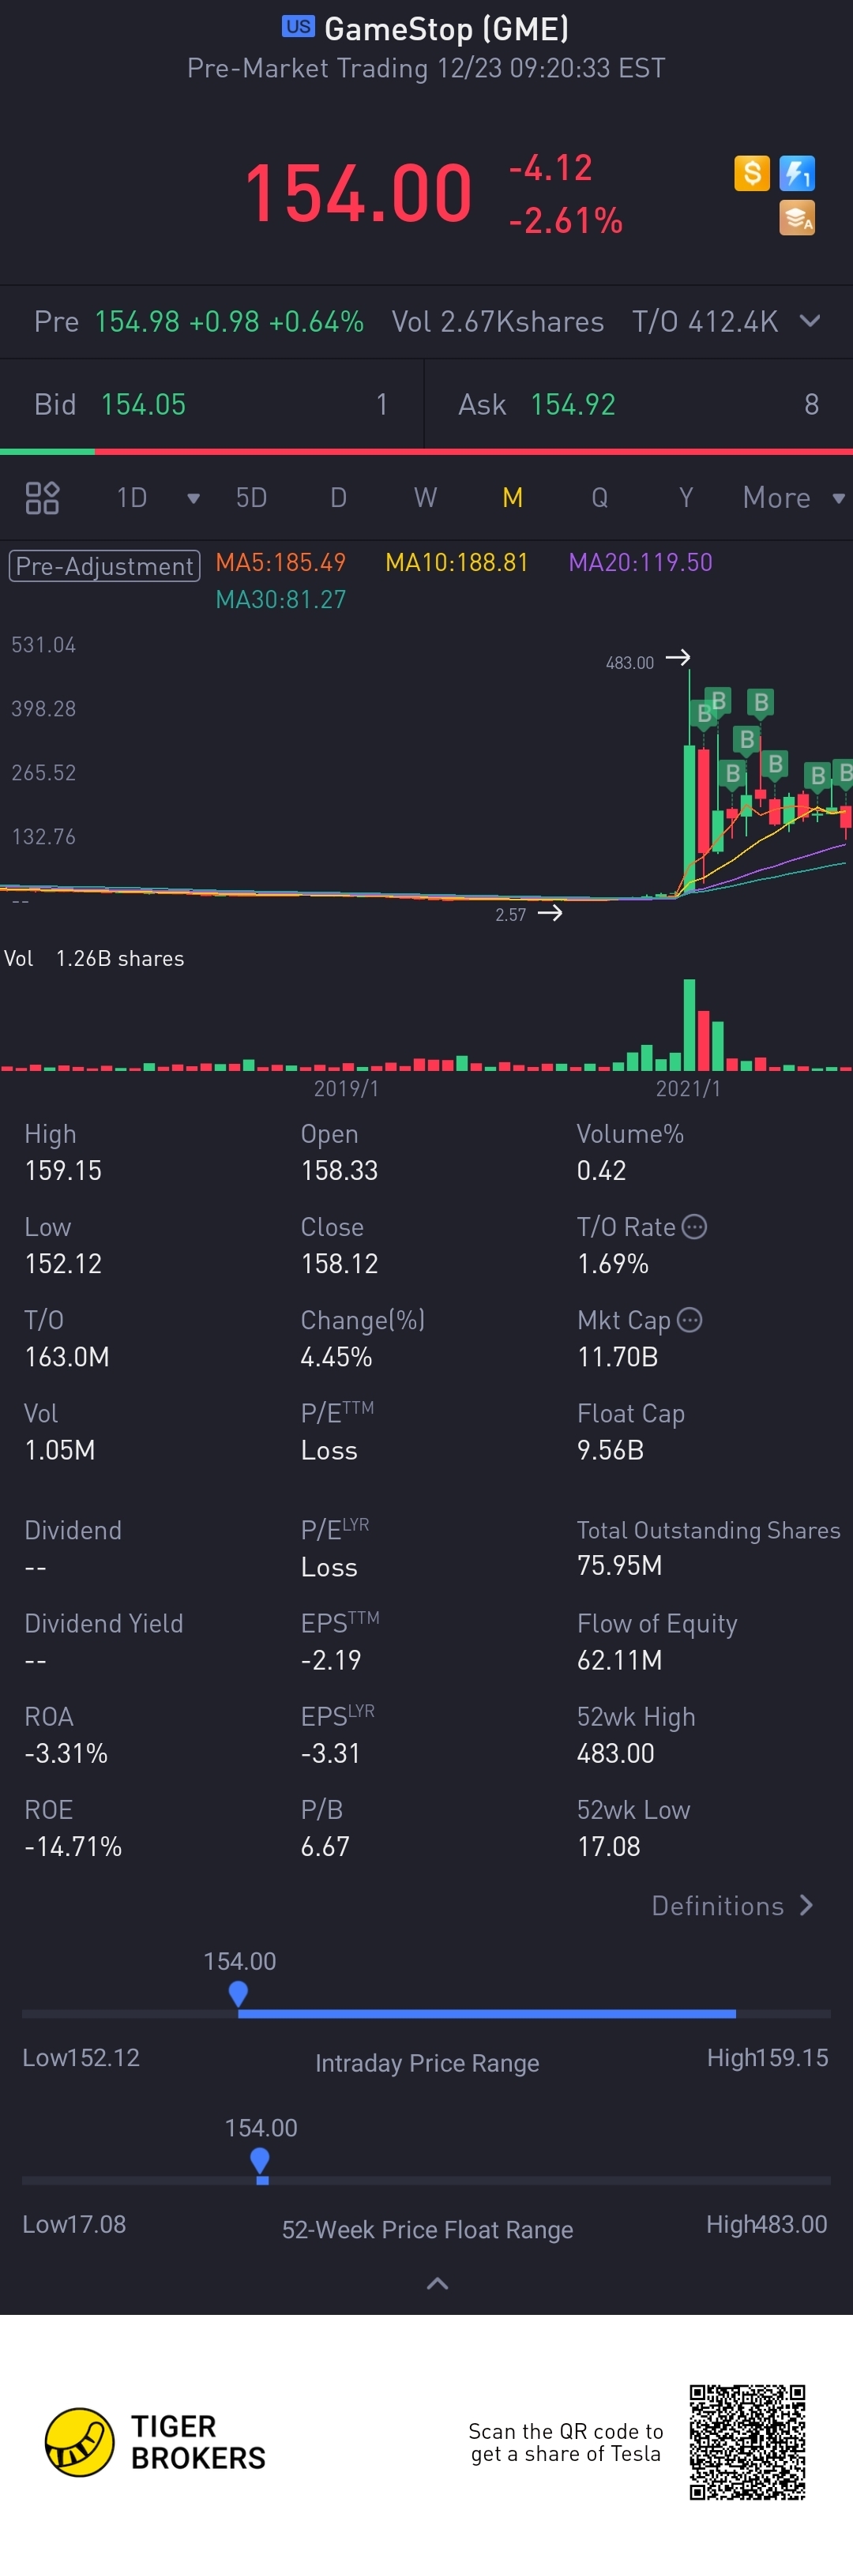Open the chart layout grid icon
Viewport: 853px width, 2570px height.
click(x=42, y=498)
